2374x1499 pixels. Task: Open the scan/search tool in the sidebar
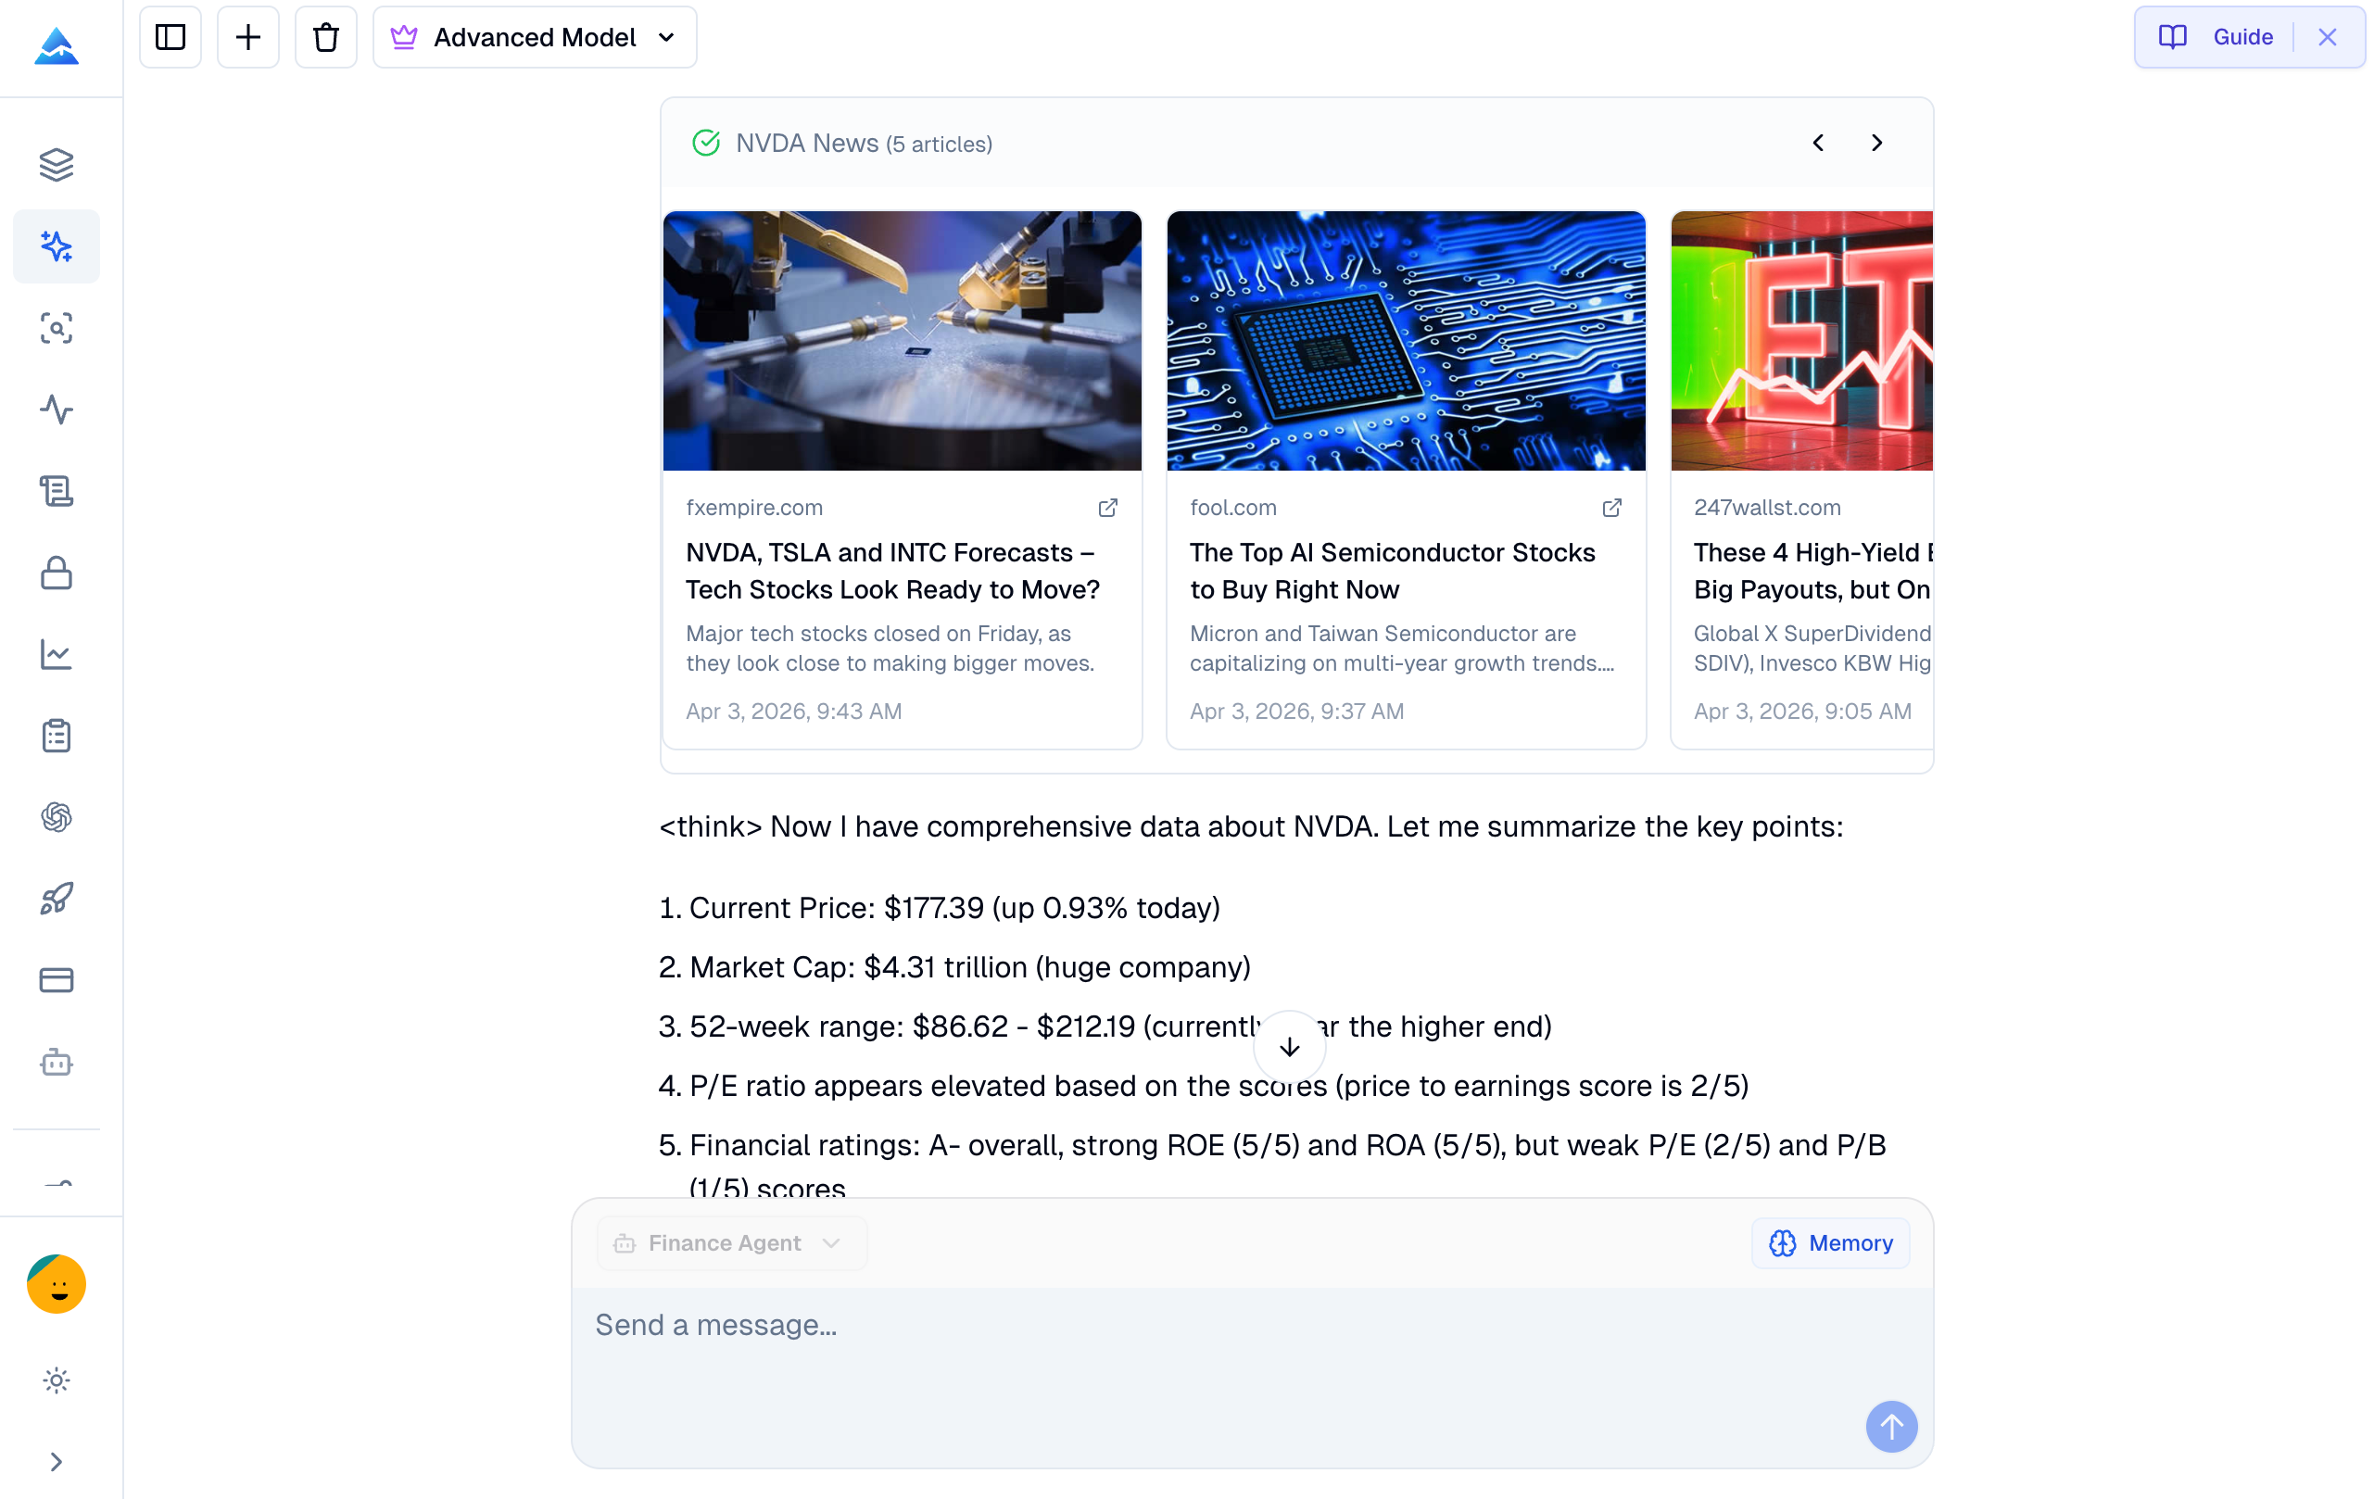pos(57,328)
